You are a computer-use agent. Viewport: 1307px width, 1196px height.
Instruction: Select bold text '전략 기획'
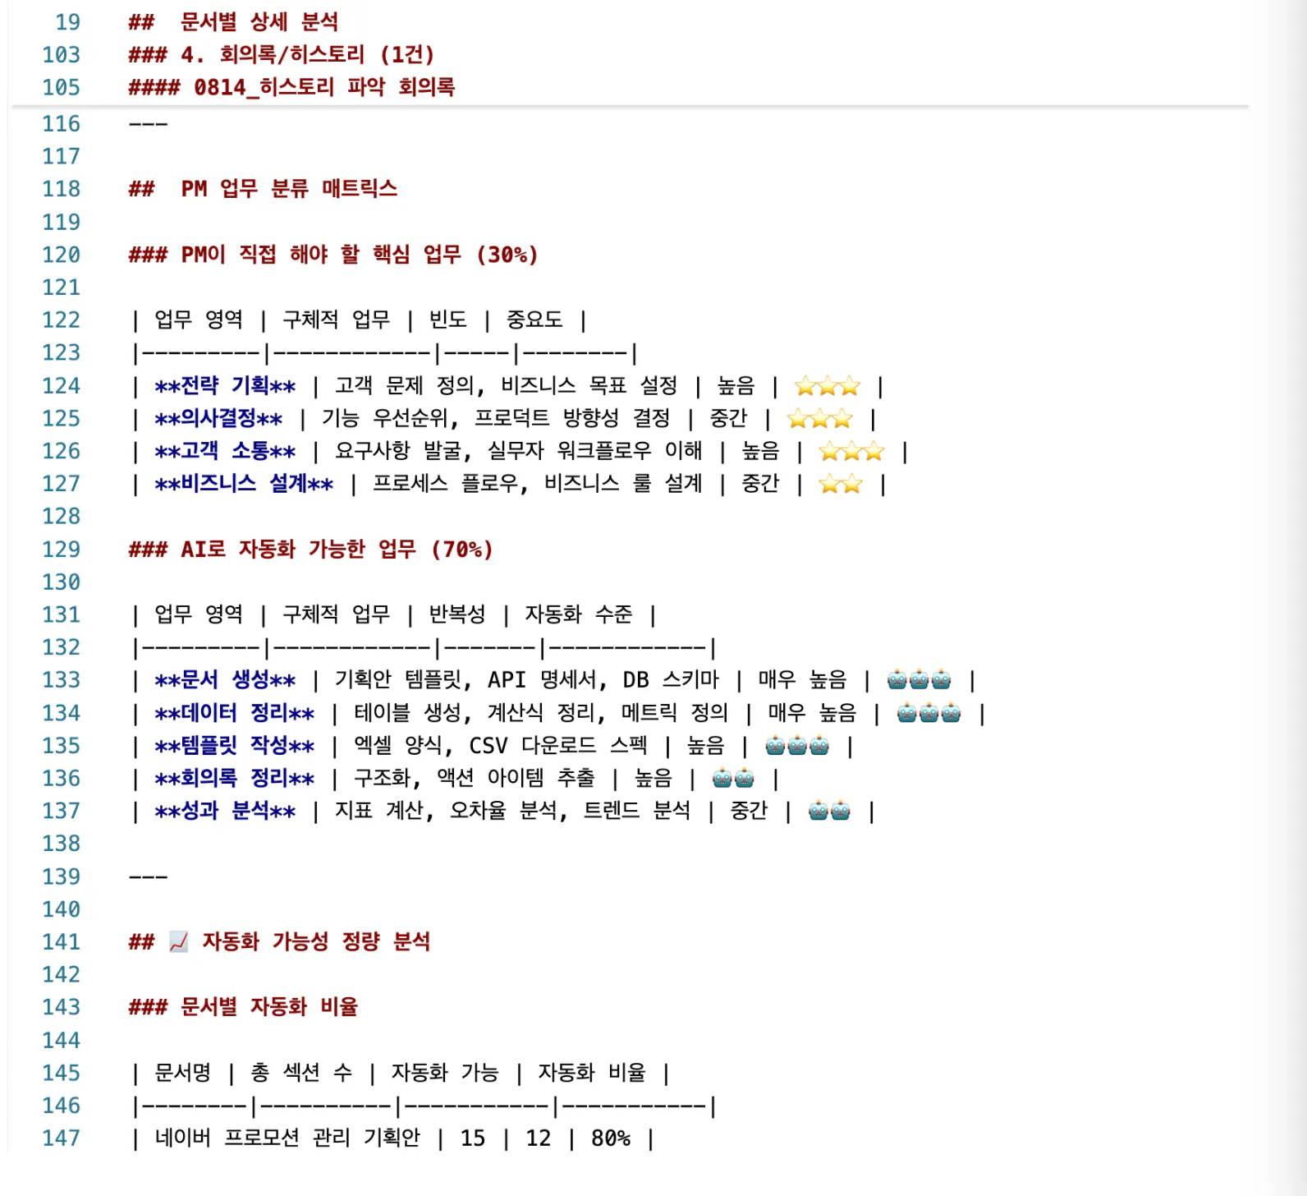click(225, 385)
